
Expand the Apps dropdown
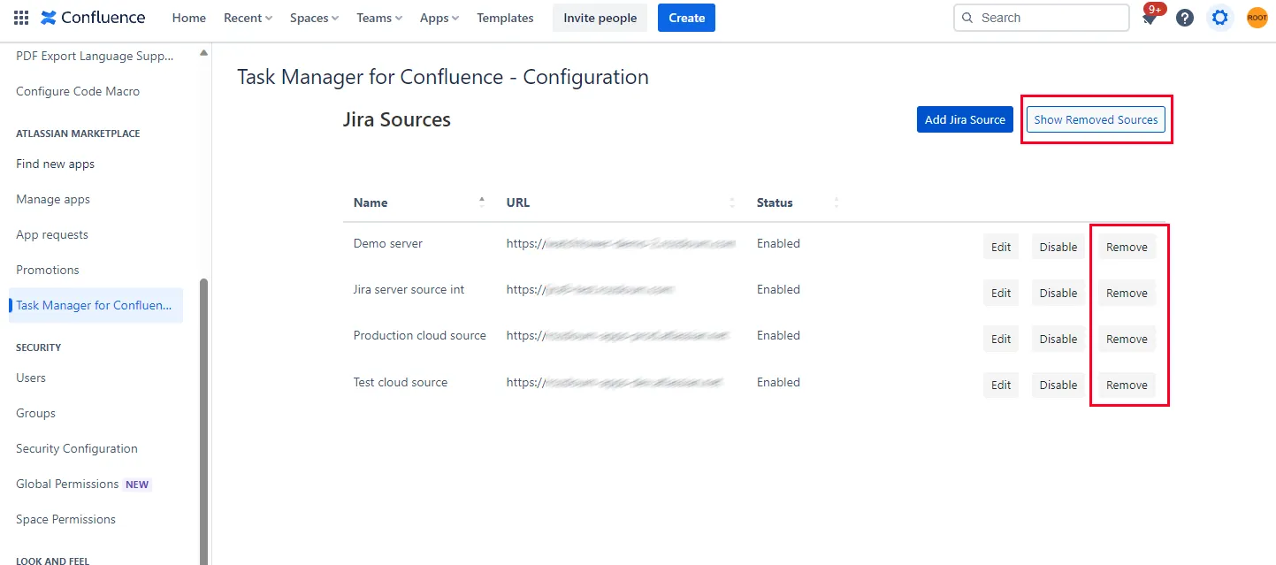coord(439,18)
